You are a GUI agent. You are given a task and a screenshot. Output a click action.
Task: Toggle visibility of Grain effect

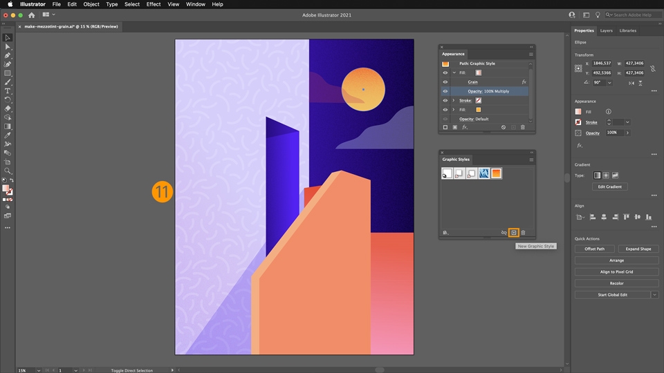445,82
